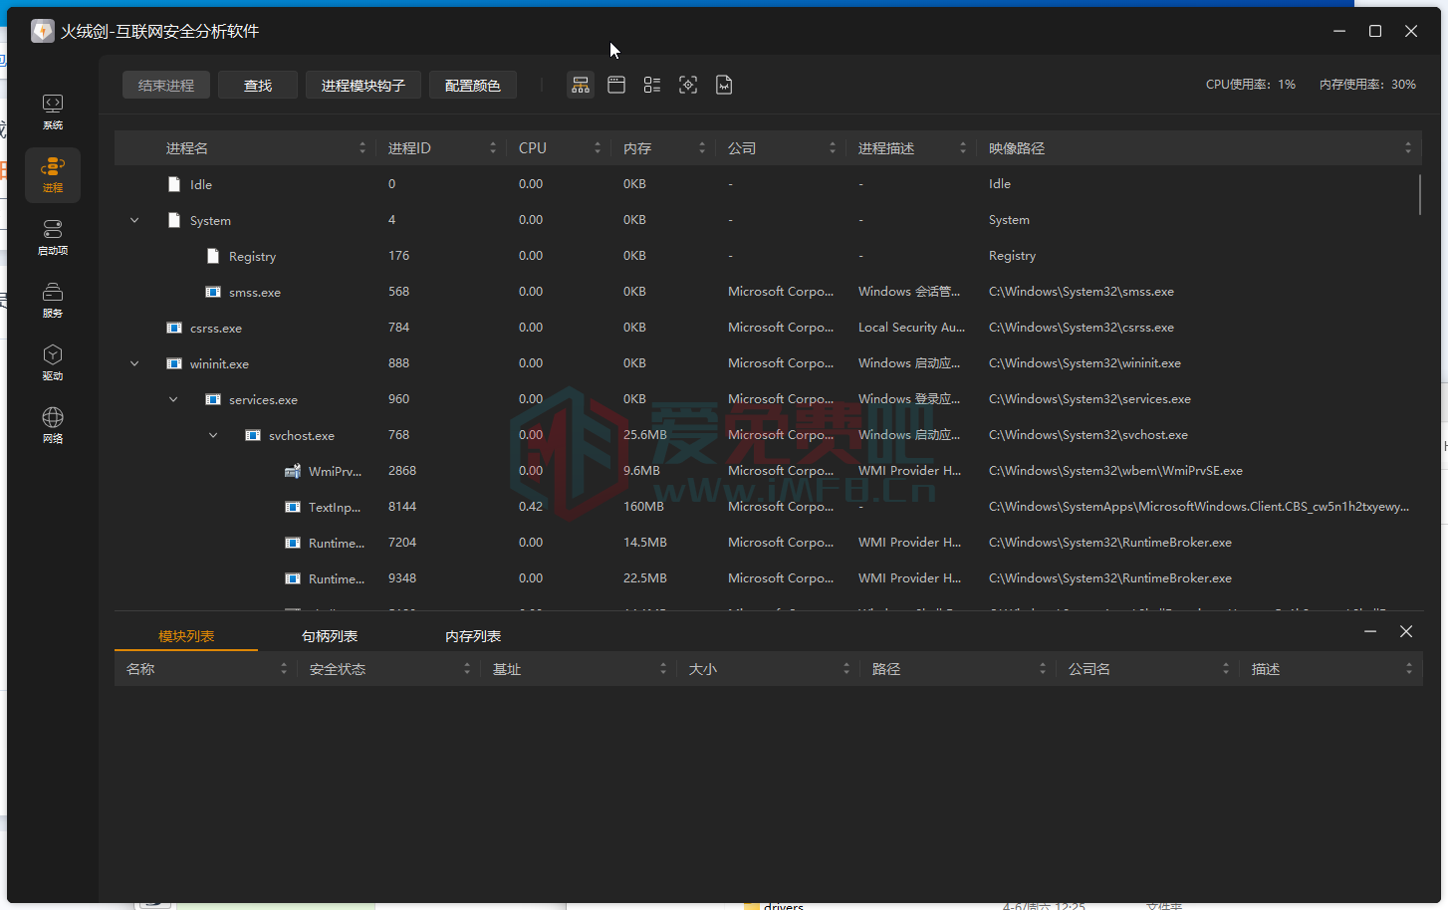Close the bottom module list panel
This screenshot has height=910, width=1448.
tap(1406, 631)
